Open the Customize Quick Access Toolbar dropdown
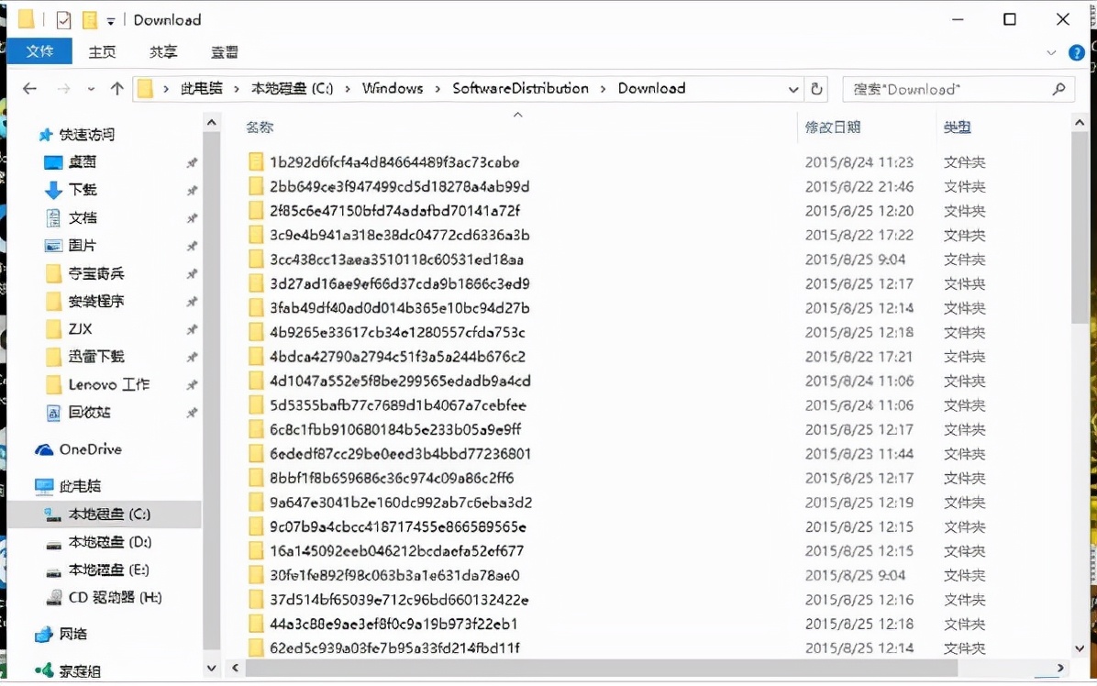Viewport: 1097px width, 686px height. [x=111, y=21]
